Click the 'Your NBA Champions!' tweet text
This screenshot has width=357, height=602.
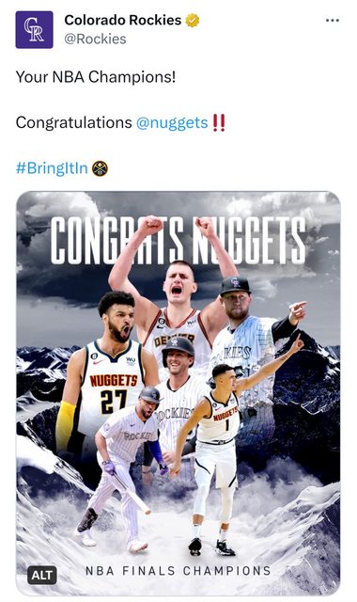pos(96,77)
